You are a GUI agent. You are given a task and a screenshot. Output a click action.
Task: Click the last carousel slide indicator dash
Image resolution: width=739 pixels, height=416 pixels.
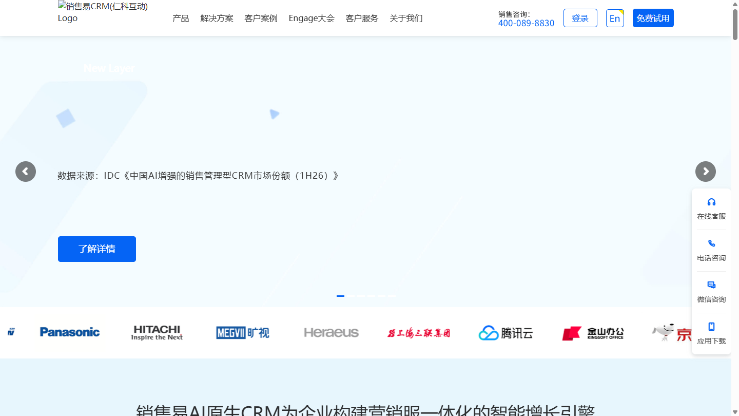392,296
